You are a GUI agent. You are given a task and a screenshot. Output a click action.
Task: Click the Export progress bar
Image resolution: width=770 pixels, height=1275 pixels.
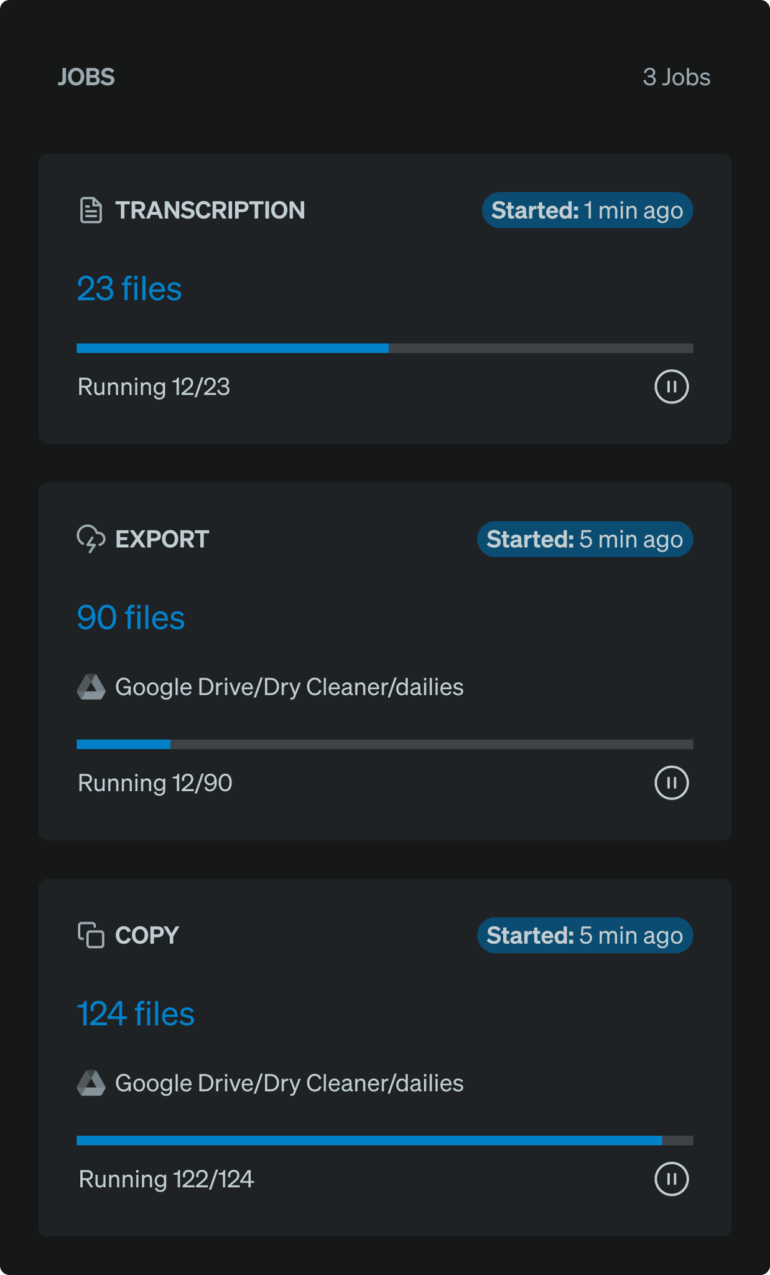(x=385, y=744)
